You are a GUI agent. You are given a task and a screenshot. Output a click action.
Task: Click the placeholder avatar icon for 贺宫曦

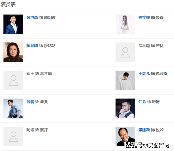point(125,52)
